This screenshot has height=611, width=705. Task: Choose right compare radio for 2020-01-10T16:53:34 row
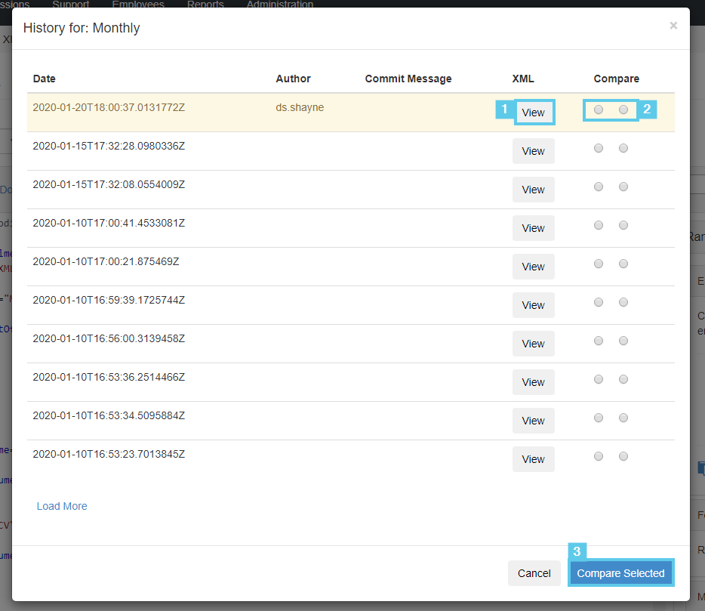pos(623,418)
